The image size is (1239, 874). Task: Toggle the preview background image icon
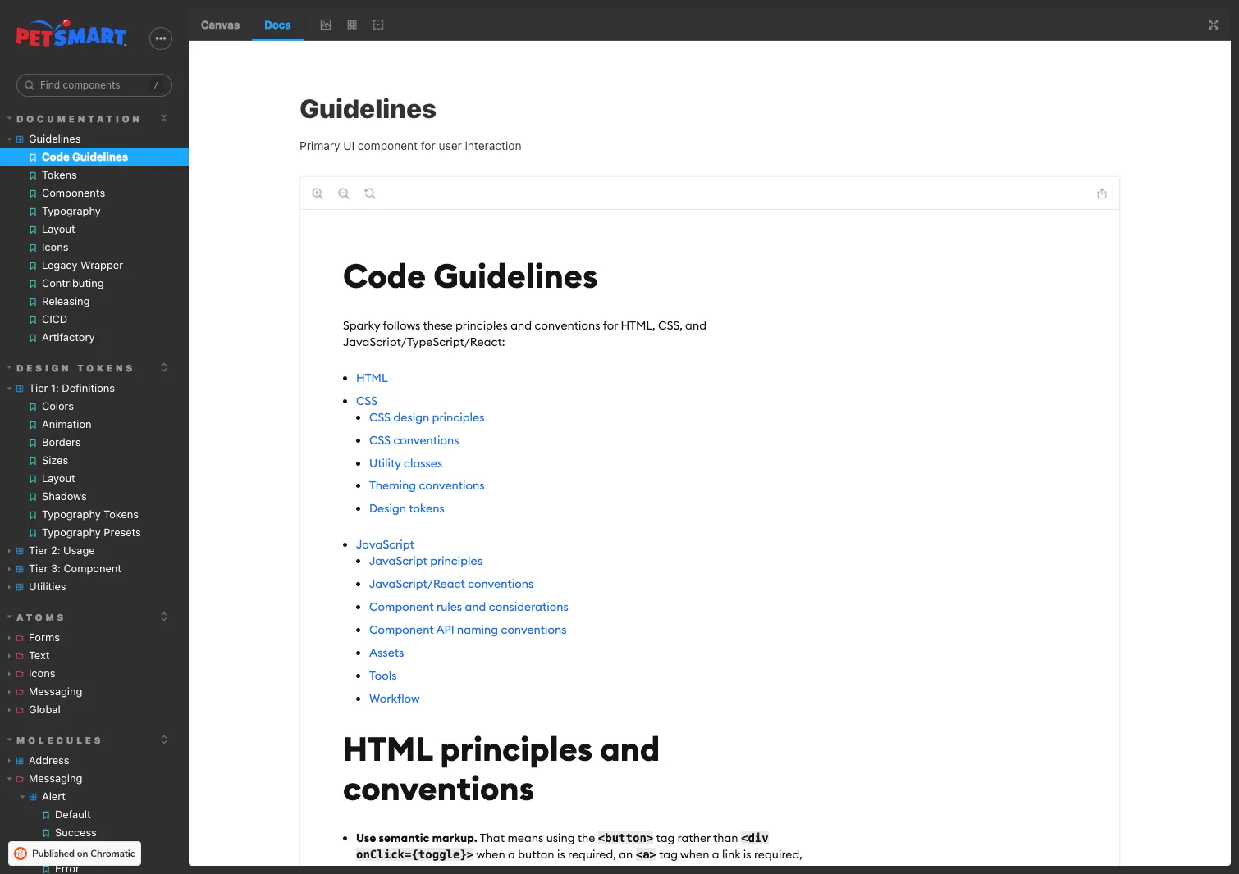click(x=326, y=25)
